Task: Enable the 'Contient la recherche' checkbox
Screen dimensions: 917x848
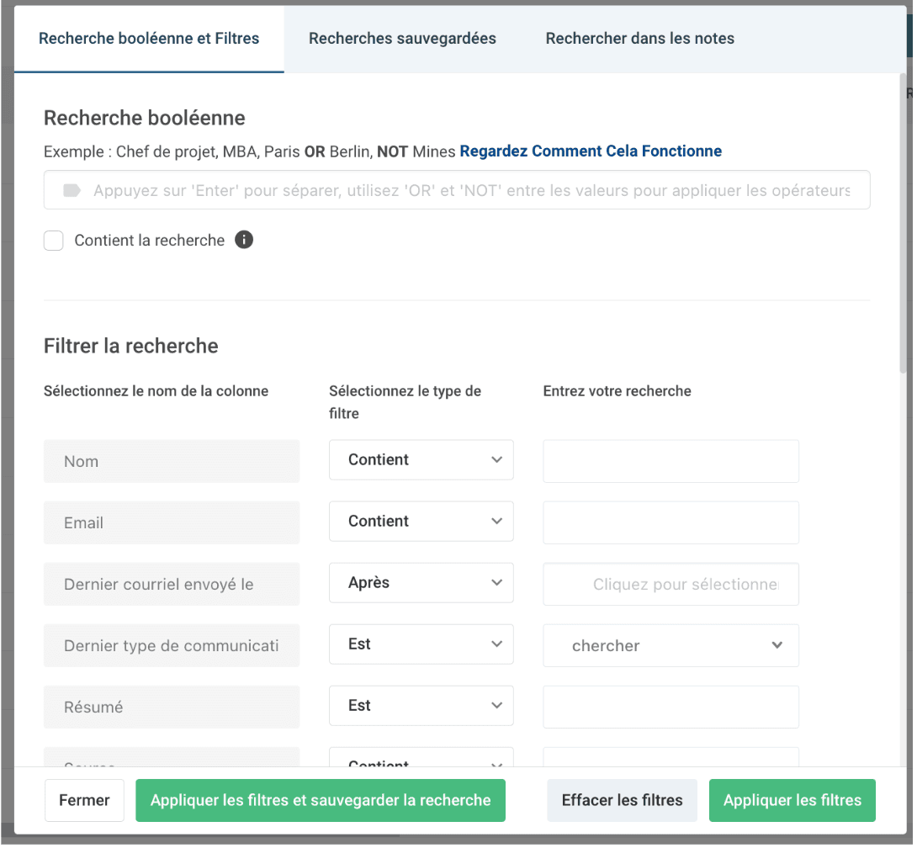Action: [53, 241]
